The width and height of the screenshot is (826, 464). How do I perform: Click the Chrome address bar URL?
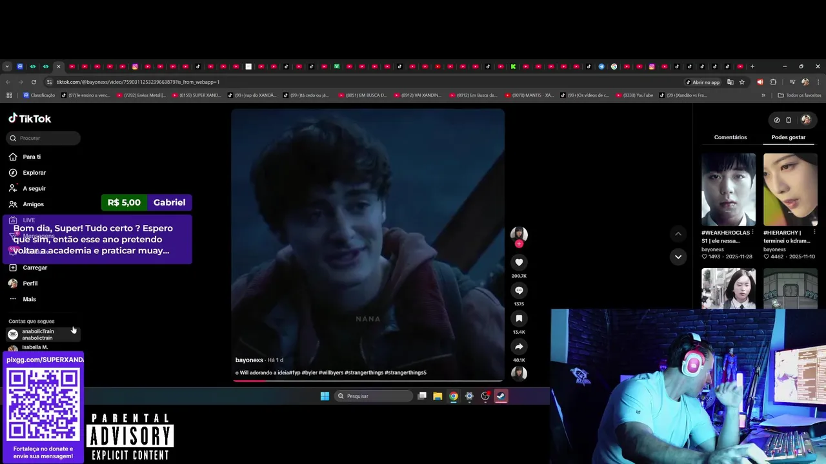(137, 82)
